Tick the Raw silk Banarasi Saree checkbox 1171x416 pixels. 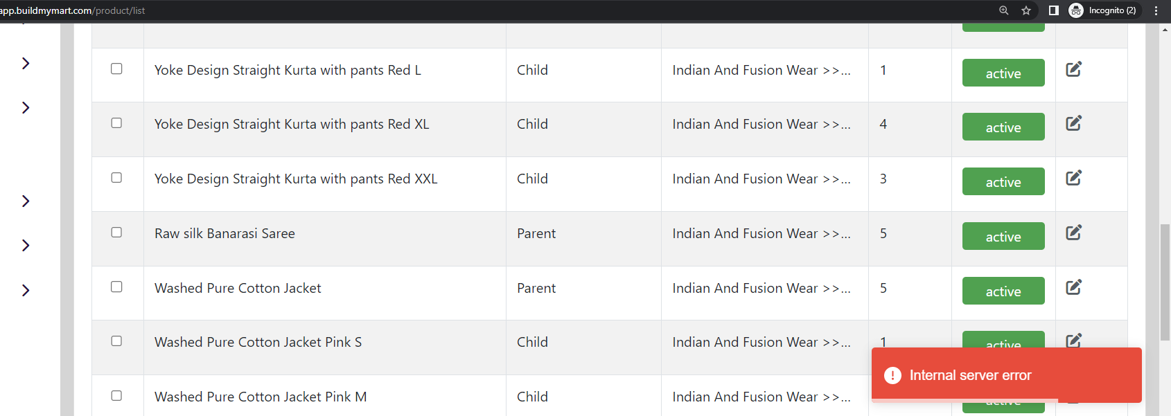pos(116,232)
